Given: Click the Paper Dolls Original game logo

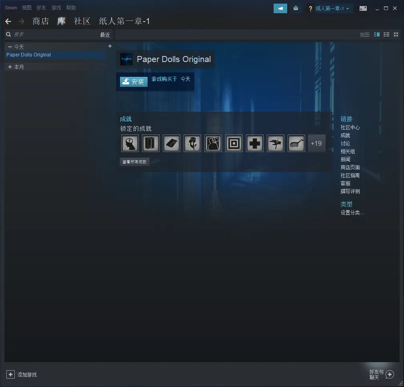Looking at the screenshot, I should click(126, 59).
